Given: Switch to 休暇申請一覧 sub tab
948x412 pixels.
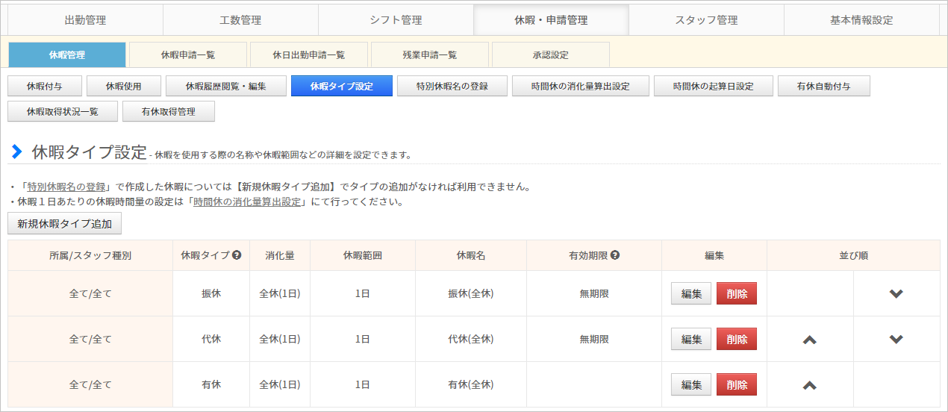Looking at the screenshot, I should tap(188, 54).
